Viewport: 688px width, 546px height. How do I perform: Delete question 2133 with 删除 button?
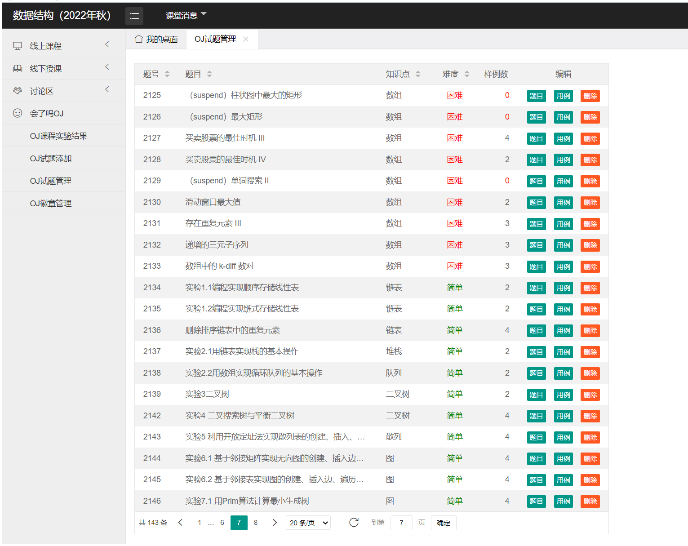click(x=590, y=266)
